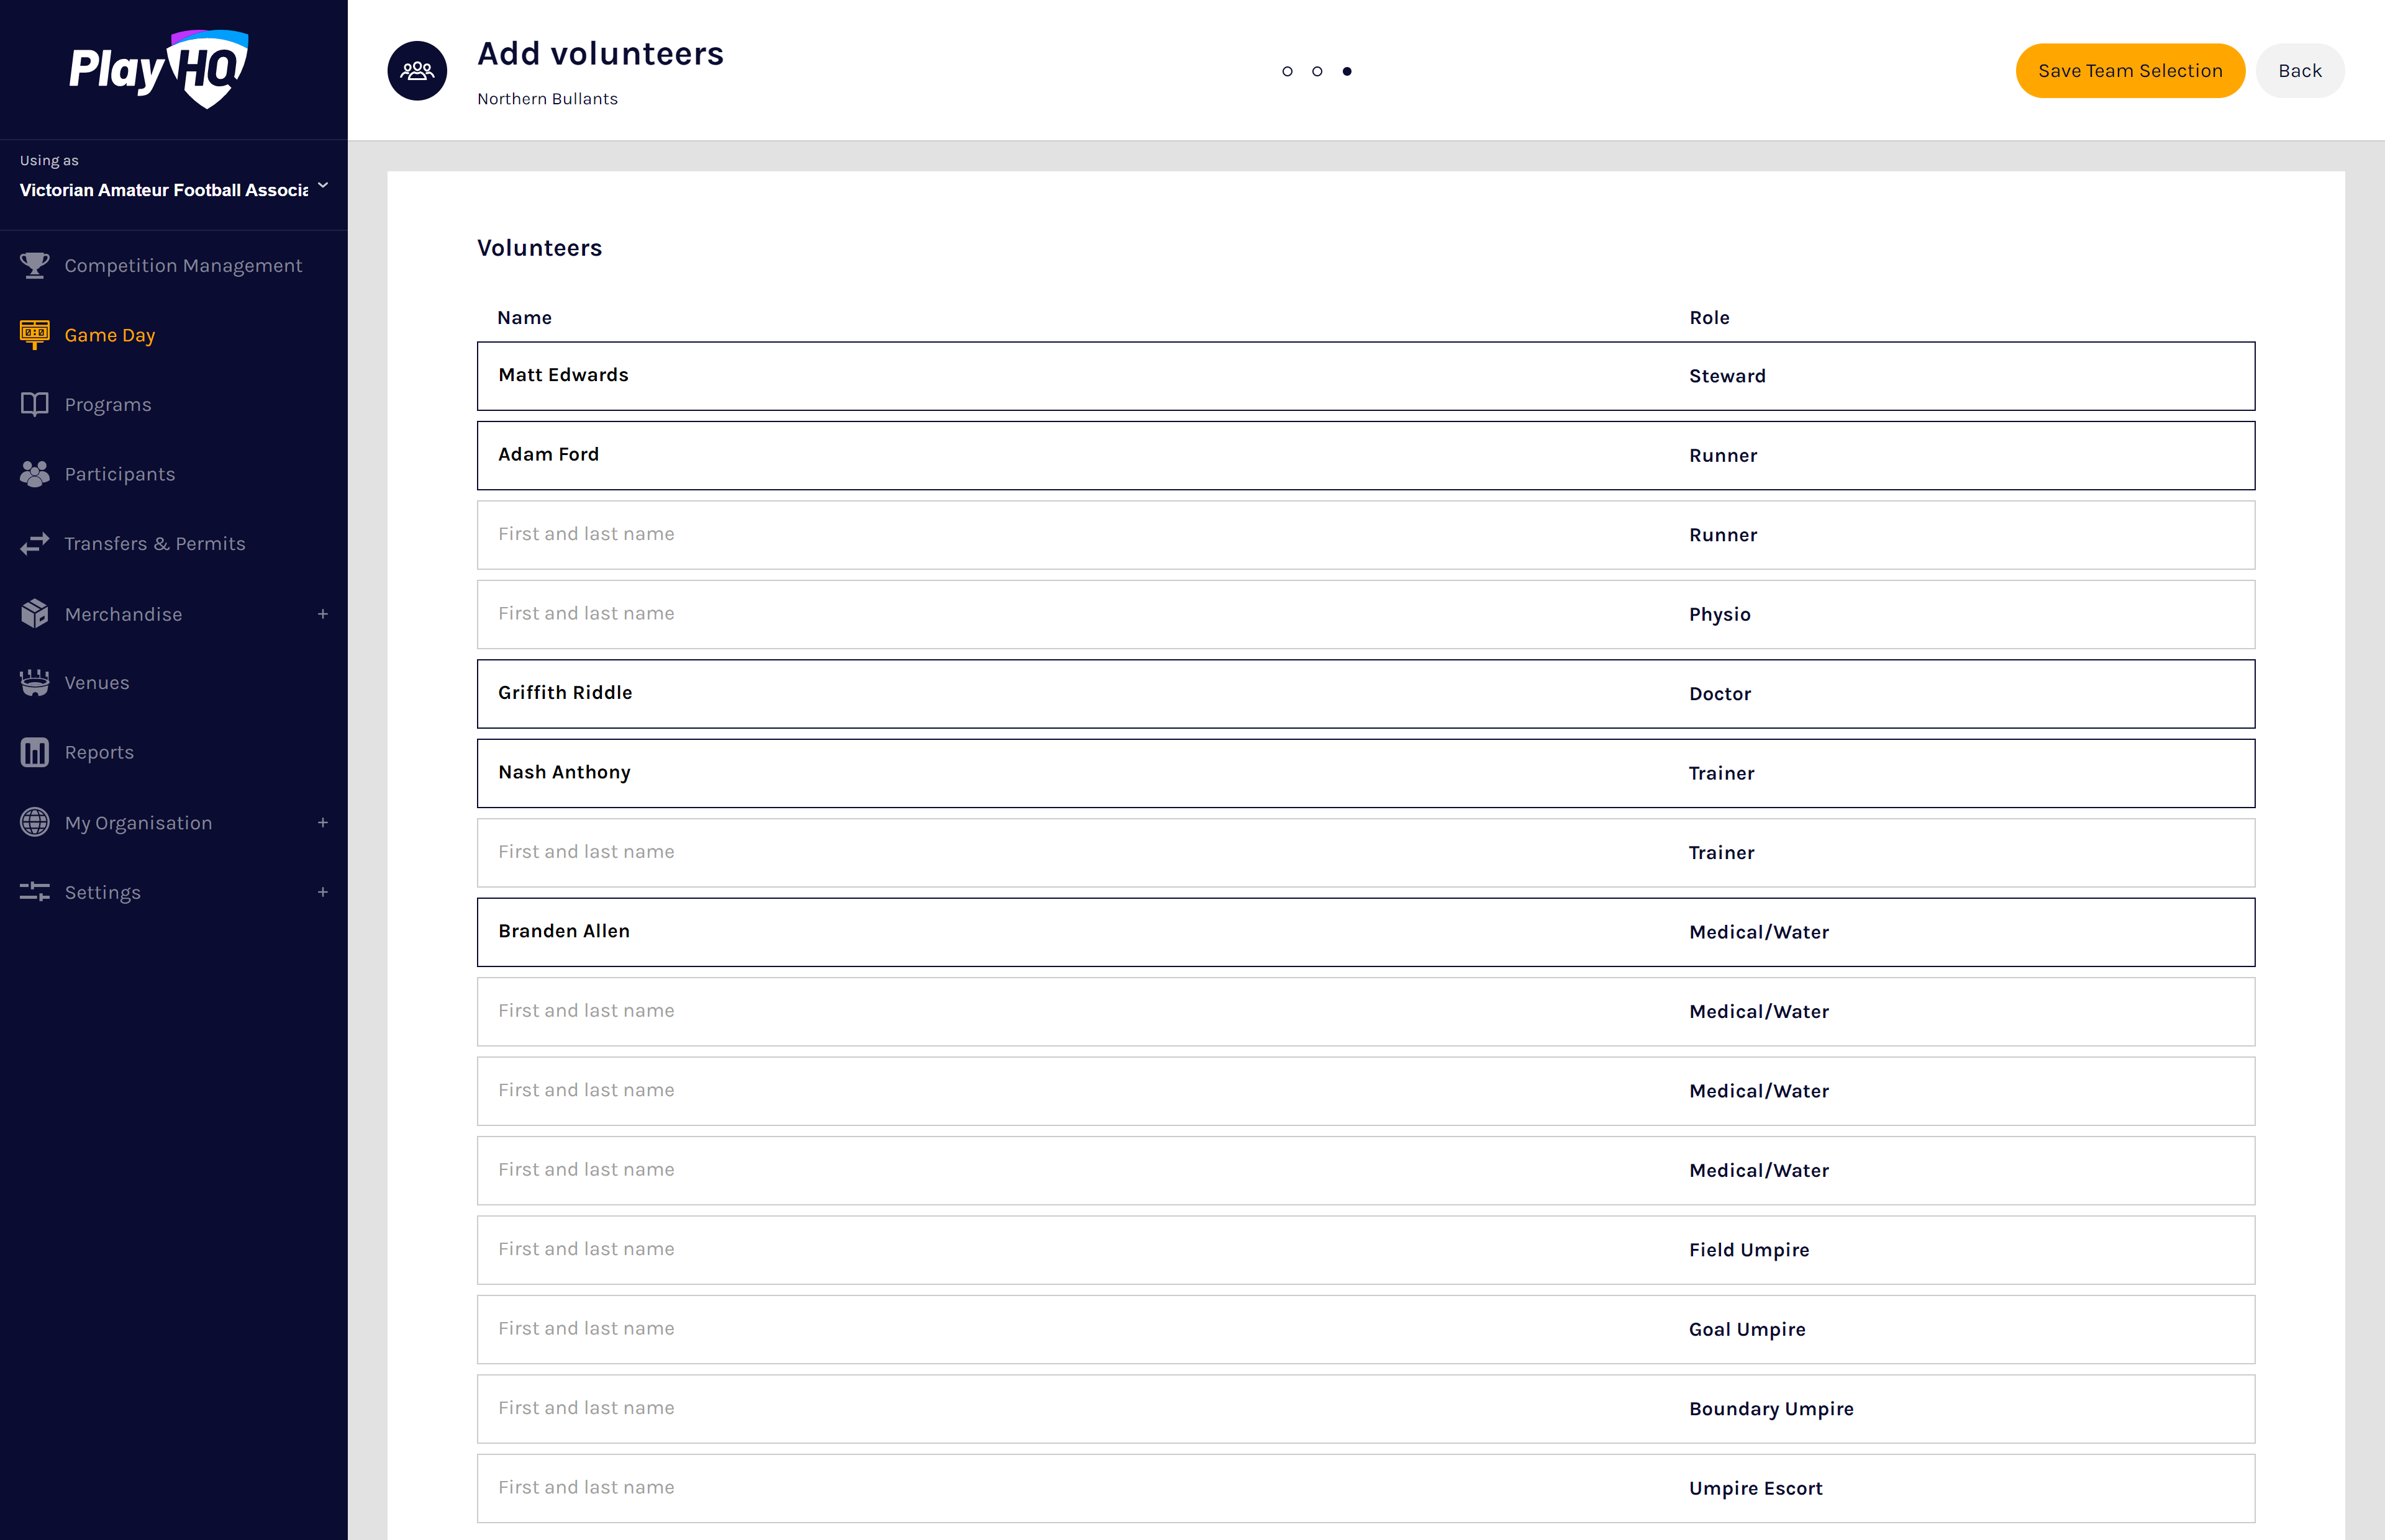Click the PlayHQ logo

[x=158, y=68]
